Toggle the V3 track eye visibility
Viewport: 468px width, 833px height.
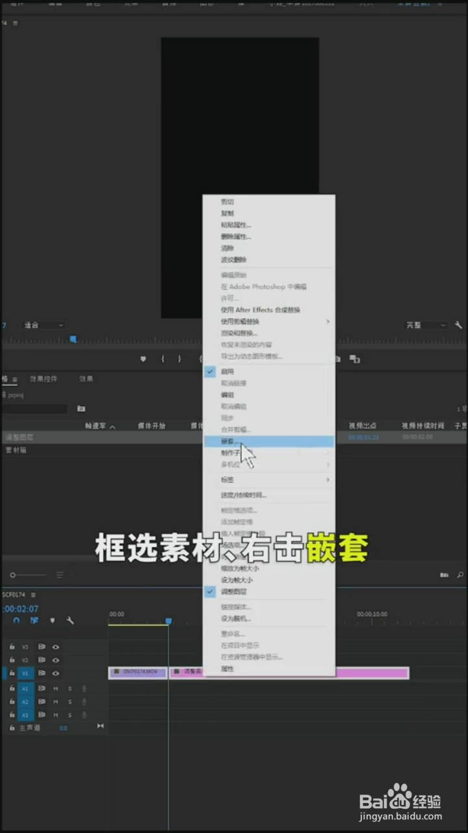click(56, 647)
